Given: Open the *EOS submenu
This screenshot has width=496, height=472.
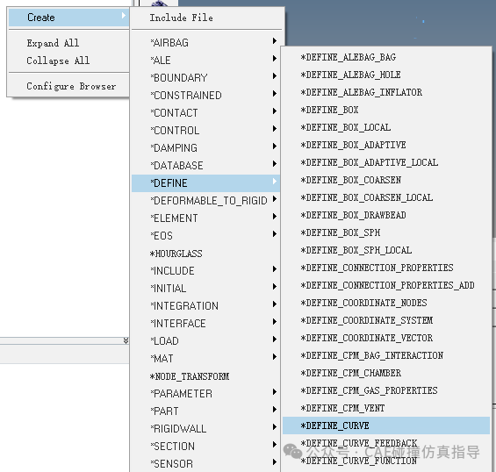Looking at the screenshot, I should pos(206,235).
